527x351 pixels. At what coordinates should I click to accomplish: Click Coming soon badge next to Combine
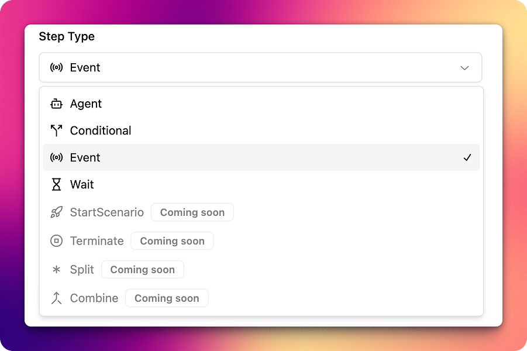coord(167,298)
